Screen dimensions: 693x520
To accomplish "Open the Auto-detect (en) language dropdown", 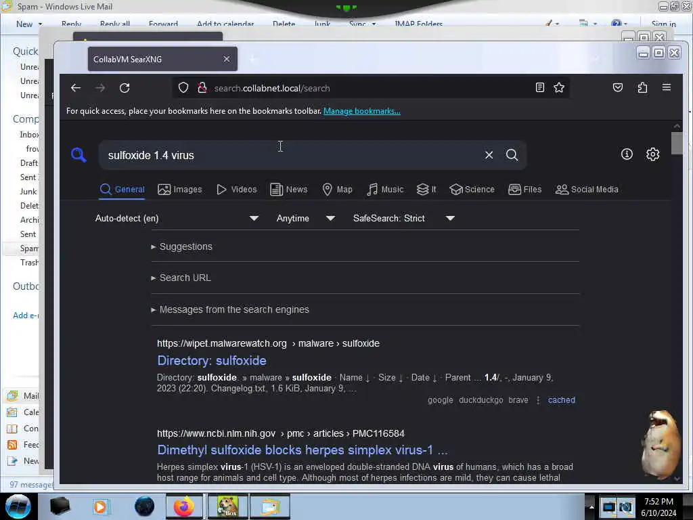I will pyautogui.click(x=177, y=218).
